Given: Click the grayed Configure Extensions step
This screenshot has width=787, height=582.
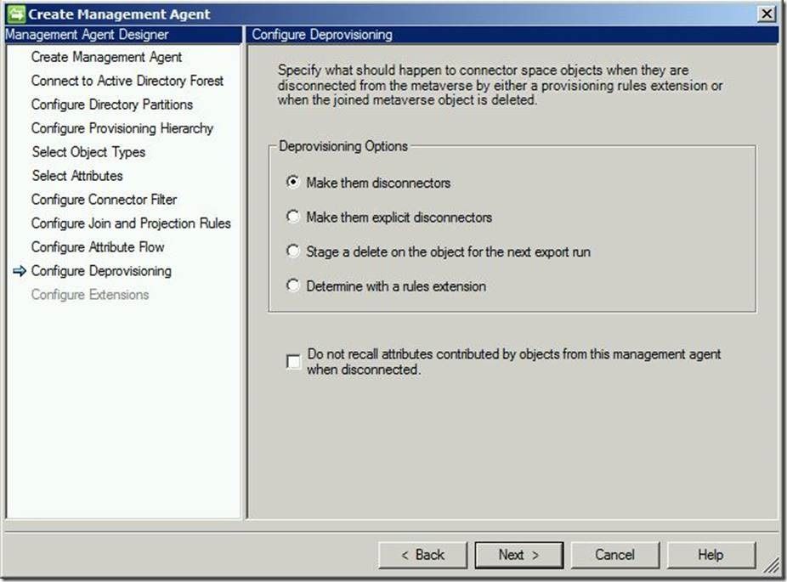Looking at the screenshot, I should coord(90,295).
